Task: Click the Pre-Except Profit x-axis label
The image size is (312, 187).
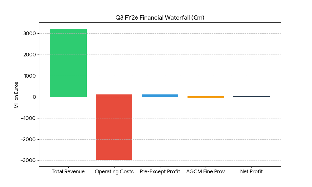Action: tap(160, 172)
